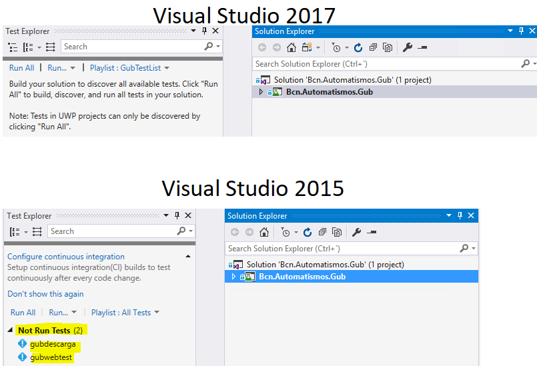This screenshot has height=368, width=537.
Task: Open Group By dropdown arrow in 2017 Test Explorer
Action: click(x=39, y=47)
